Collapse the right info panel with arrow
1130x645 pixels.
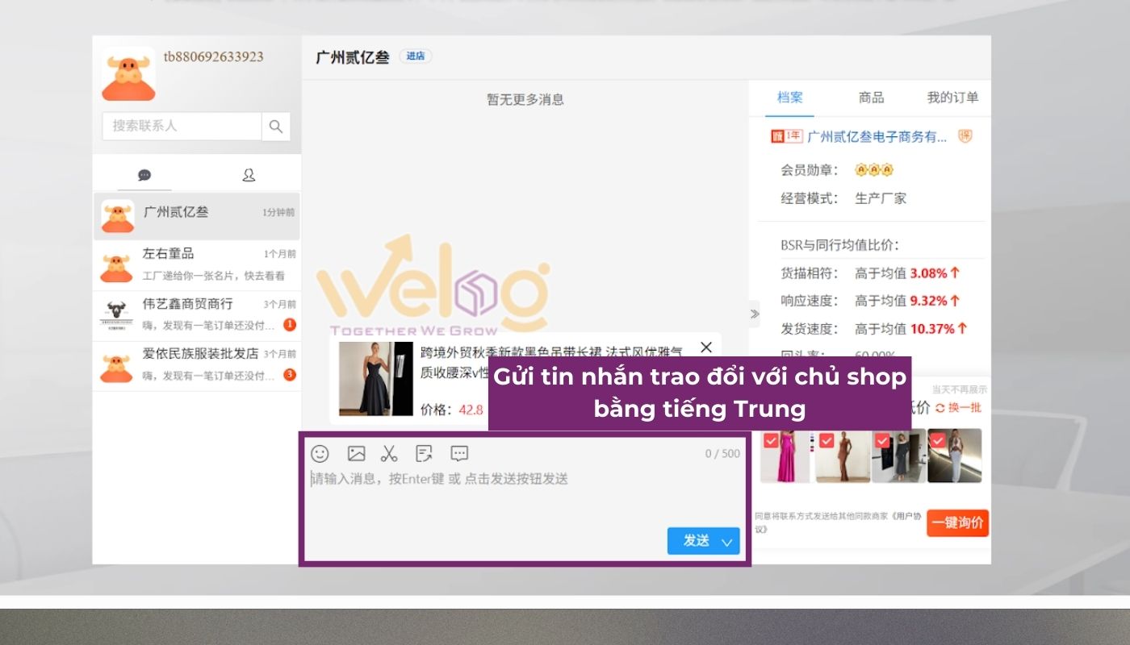pos(754,314)
